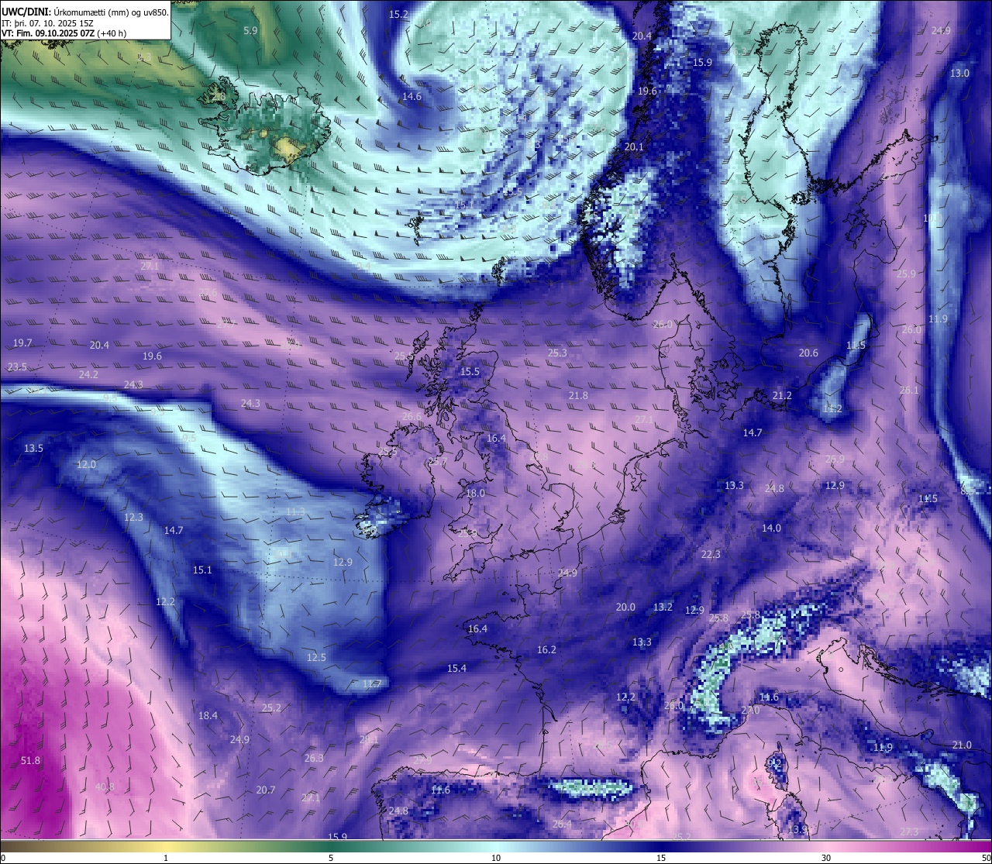The height and width of the screenshot is (864, 992).
Task: Click the 20.6 value over Baltic
Action: click(808, 353)
